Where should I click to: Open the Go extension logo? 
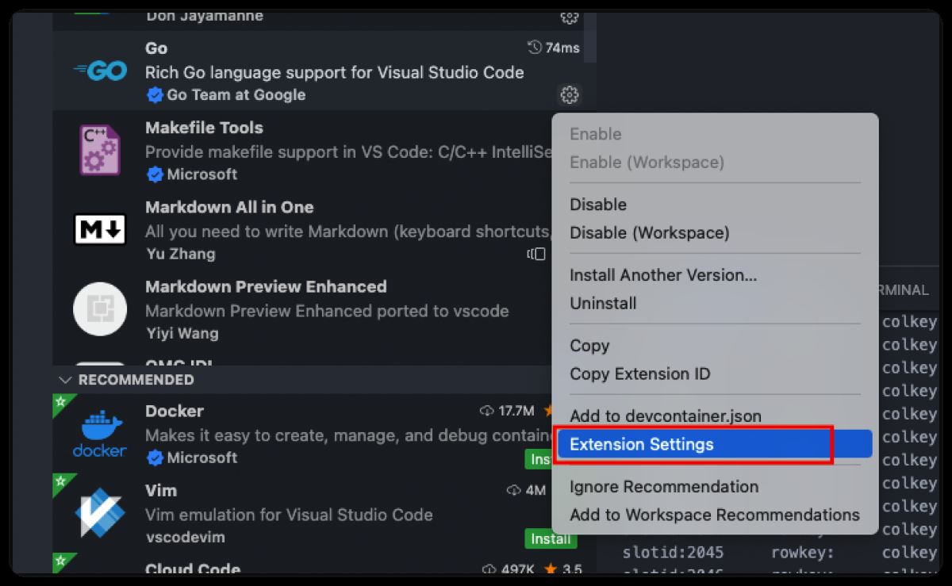tap(100, 71)
